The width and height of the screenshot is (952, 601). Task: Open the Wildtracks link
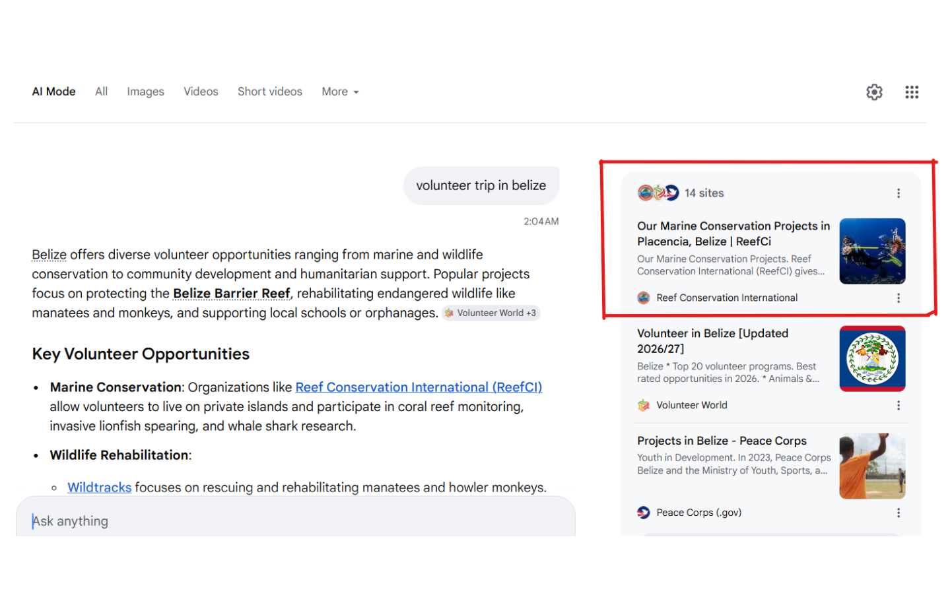(99, 488)
